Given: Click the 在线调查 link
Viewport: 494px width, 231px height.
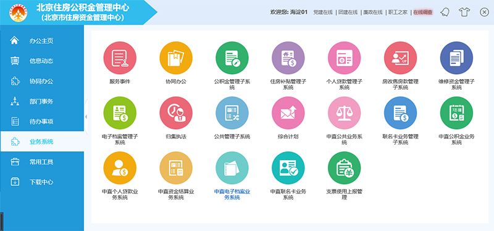Looking at the screenshot, I should (x=423, y=12).
